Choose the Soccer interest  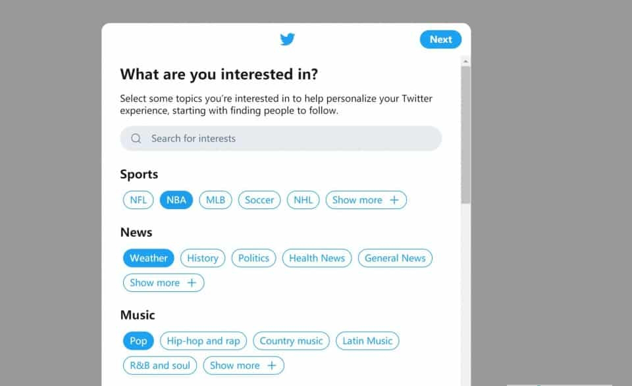click(259, 200)
